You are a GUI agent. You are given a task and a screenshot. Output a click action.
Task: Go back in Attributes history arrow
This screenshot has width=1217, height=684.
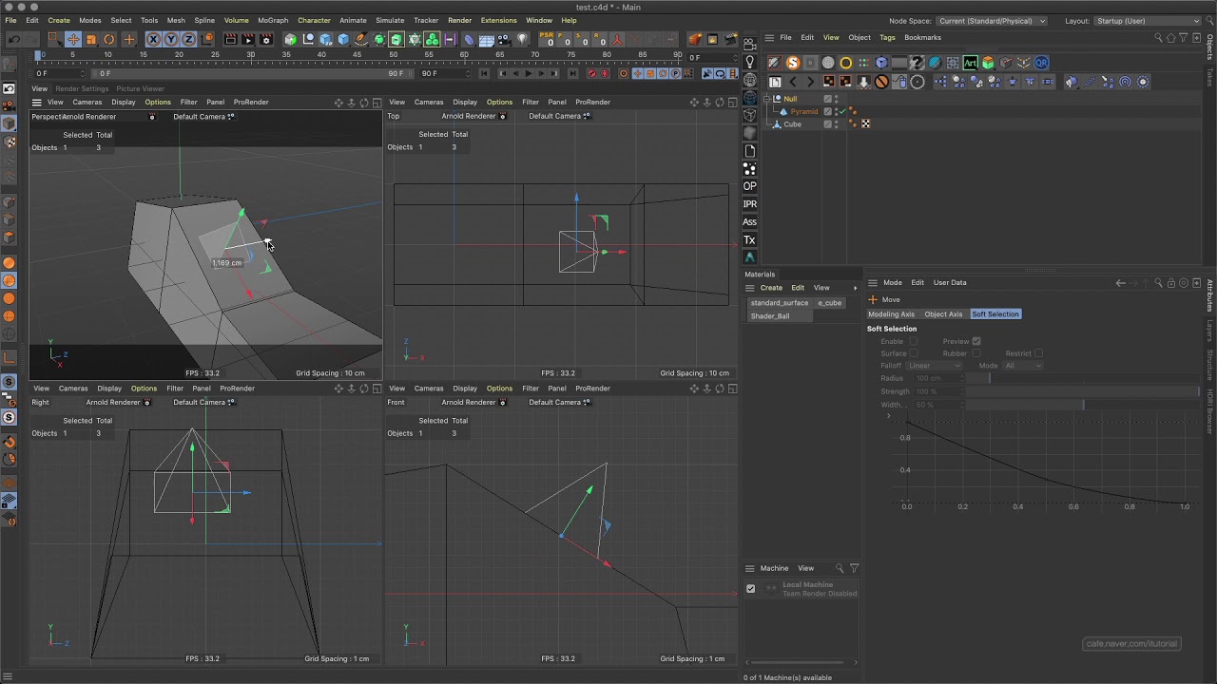(x=1120, y=282)
